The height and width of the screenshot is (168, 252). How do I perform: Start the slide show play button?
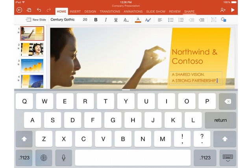point(233,10)
